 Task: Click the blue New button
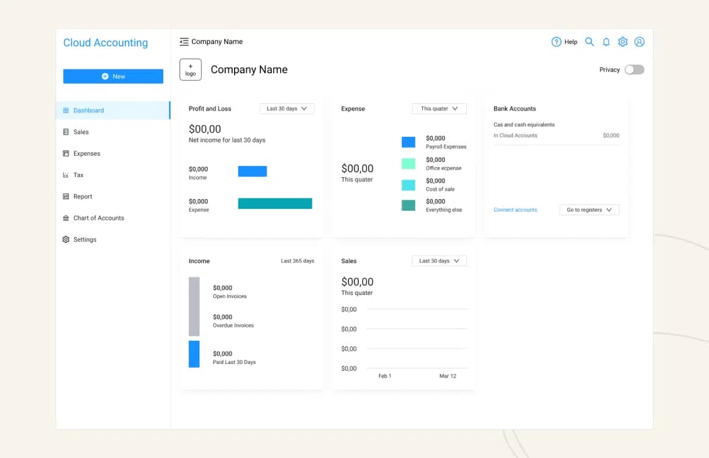click(x=112, y=76)
